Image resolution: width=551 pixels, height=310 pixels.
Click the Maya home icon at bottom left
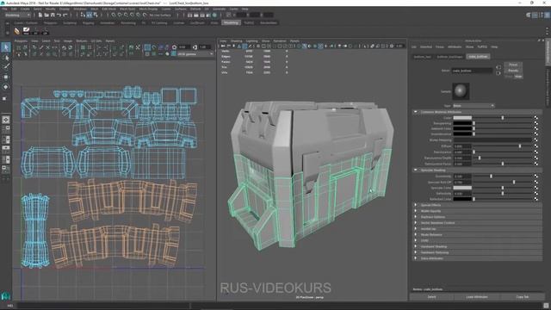click(6, 296)
